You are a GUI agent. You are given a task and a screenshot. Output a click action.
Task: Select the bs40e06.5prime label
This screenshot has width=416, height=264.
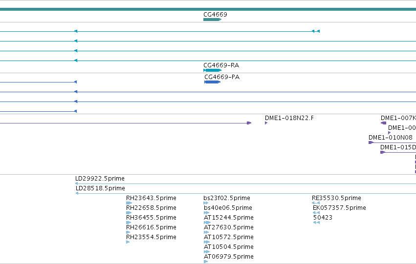pos(228,208)
